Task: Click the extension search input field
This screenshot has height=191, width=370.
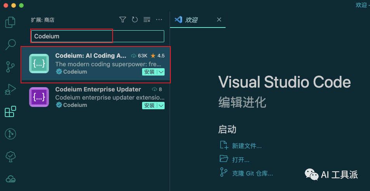Action: coord(97,36)
